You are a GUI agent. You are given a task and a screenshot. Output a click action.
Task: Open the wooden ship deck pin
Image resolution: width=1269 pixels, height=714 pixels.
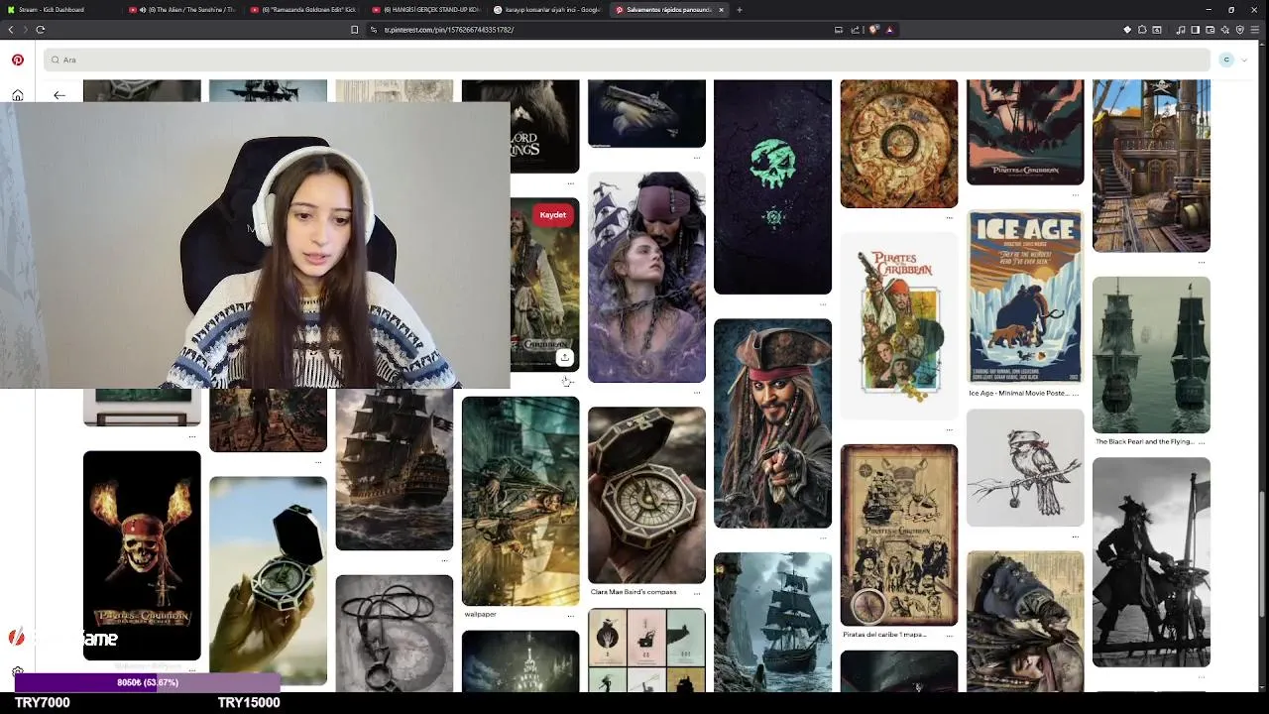[1151, 166]
